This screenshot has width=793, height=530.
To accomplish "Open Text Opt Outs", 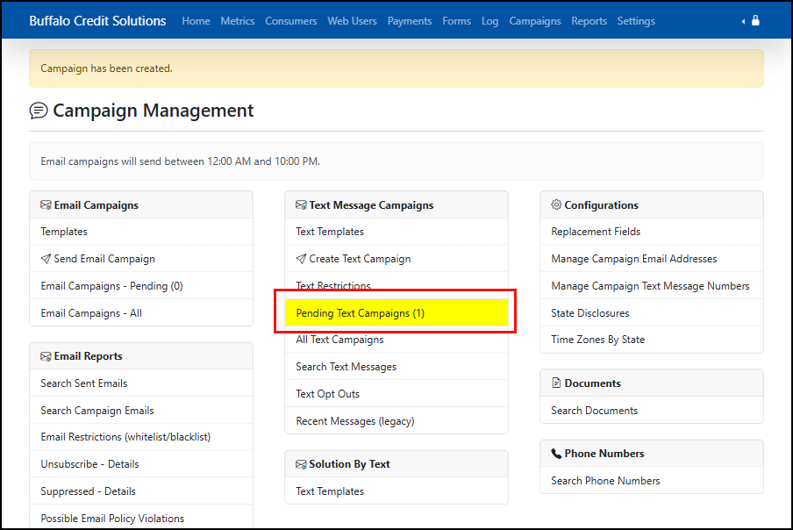I will click(396, 393).
